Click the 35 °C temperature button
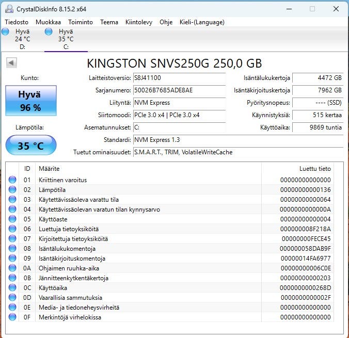The width and height of the screenshot is (349, 338). 30,146
